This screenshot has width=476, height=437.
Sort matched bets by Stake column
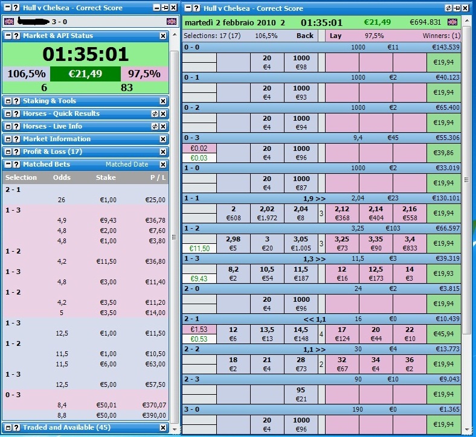[106, 177]
